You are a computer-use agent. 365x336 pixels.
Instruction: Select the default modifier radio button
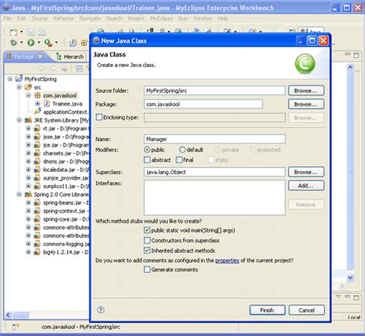pos(182,150)
